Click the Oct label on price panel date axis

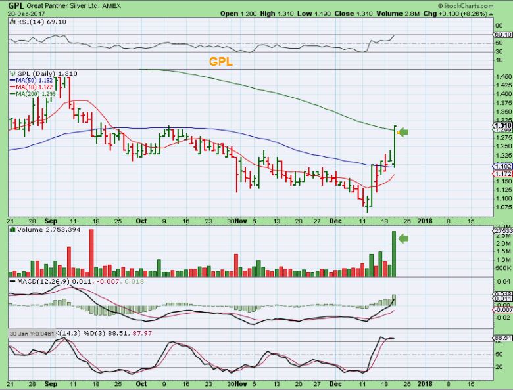click(141, 221)
